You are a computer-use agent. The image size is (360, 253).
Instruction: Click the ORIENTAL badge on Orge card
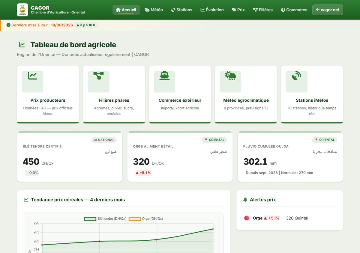214,140
